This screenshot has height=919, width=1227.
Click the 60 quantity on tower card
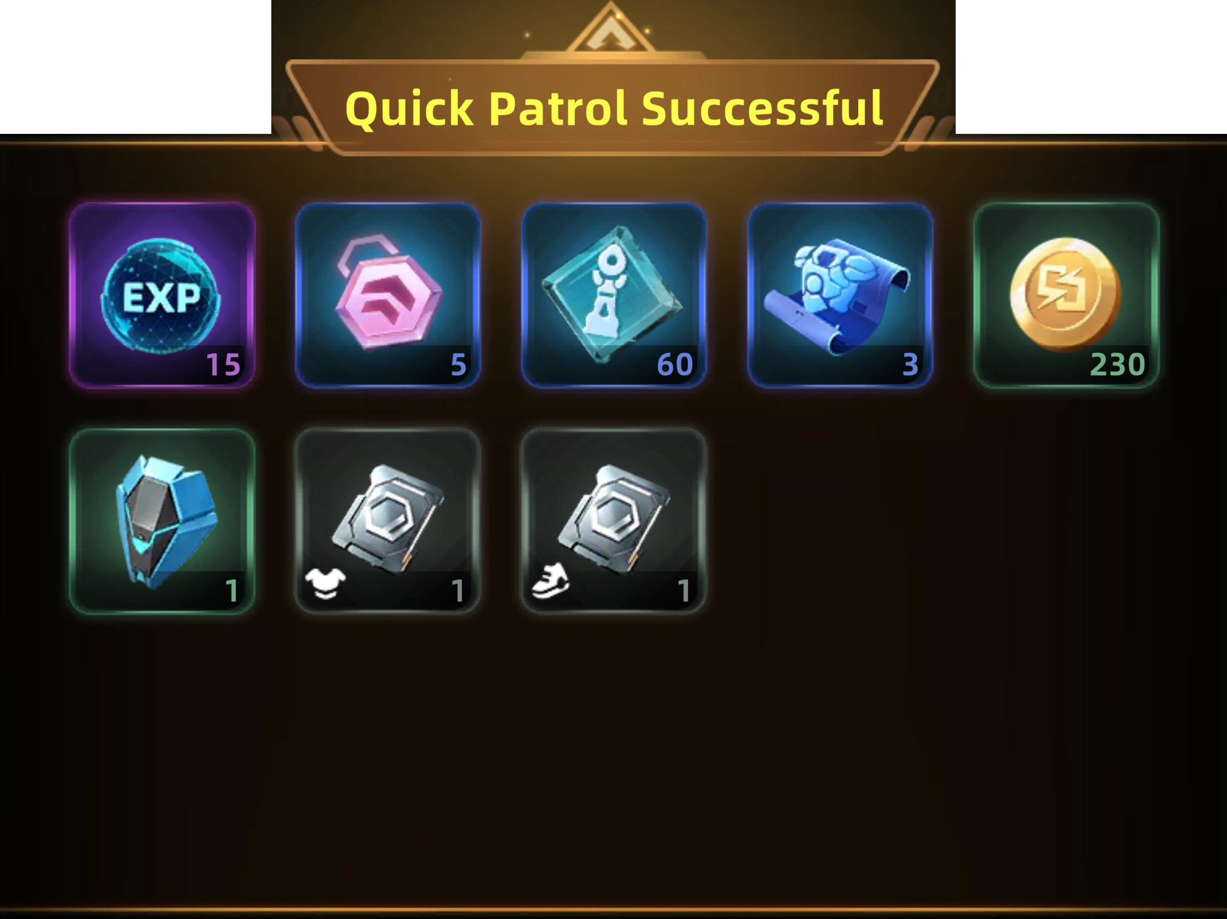[675, 365]
